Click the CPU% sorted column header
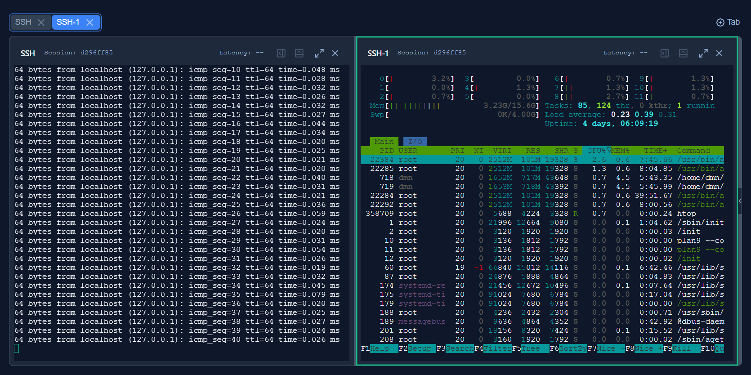 [597, 151]
